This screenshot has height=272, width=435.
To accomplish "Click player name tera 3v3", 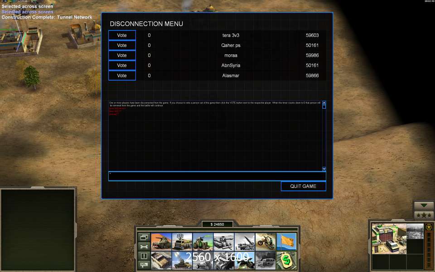I will pyautogui.click(x=231, y=35).
